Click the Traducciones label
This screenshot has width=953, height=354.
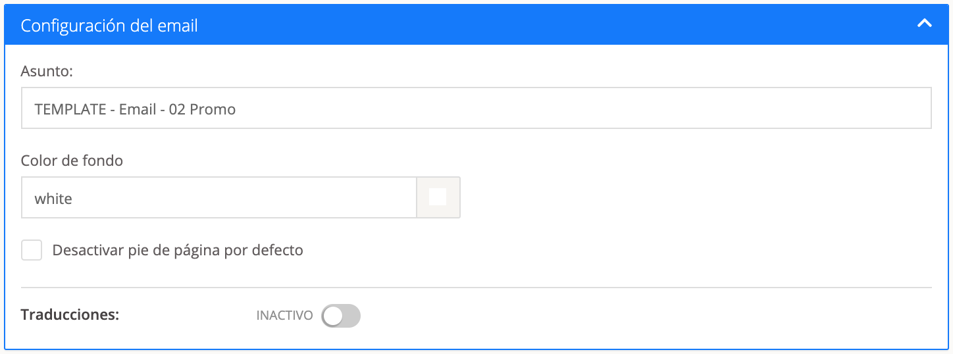70,315
